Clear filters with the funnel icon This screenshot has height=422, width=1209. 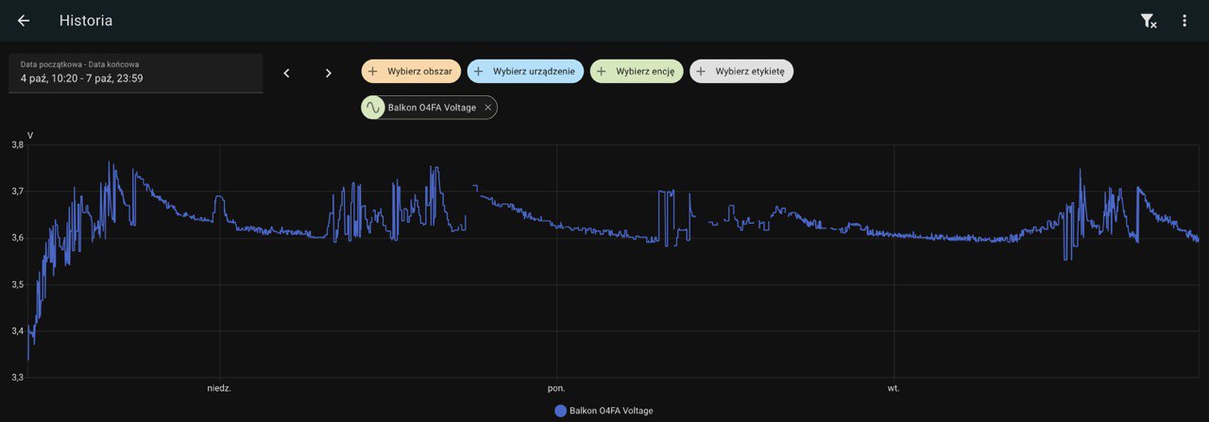click(x=1148, y=21)
